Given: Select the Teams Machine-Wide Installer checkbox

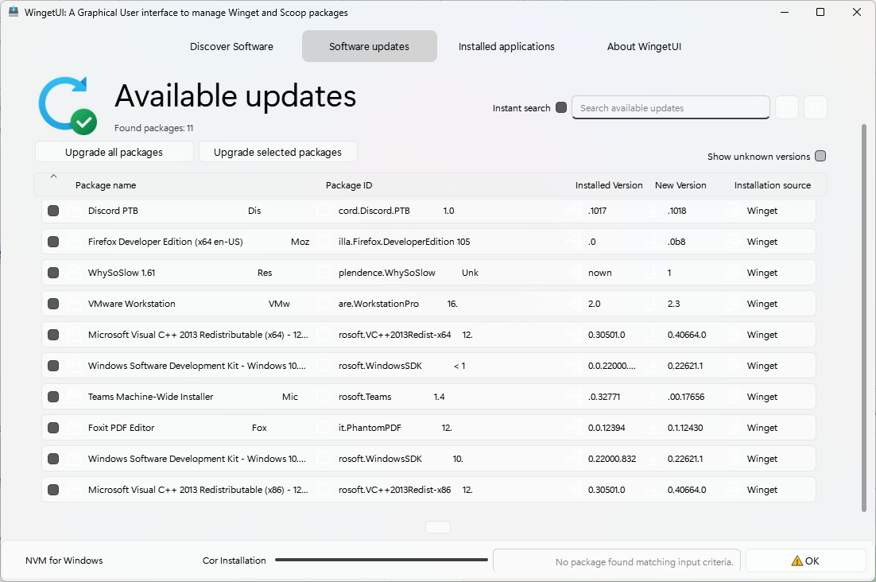Looking at the screenshot, I should point(53,397).
